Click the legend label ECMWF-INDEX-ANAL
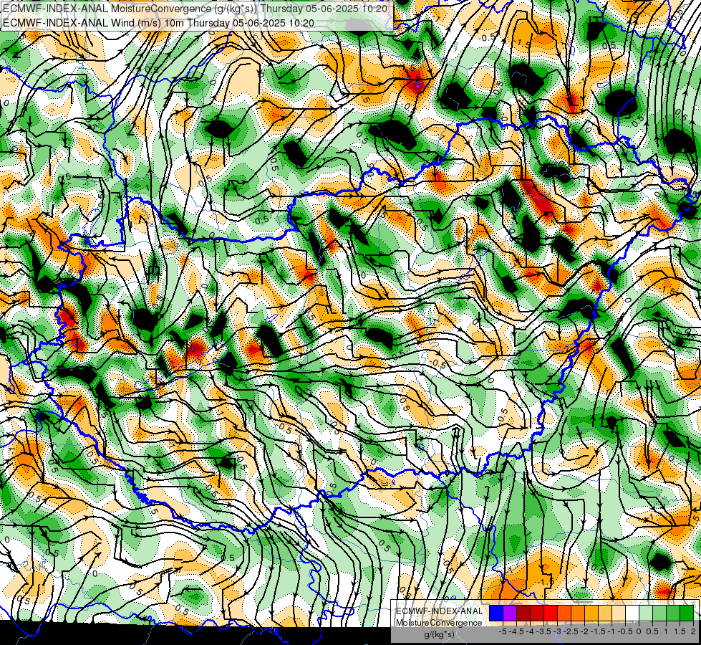This screenshot has height=645, width=701. click(439, 611)
